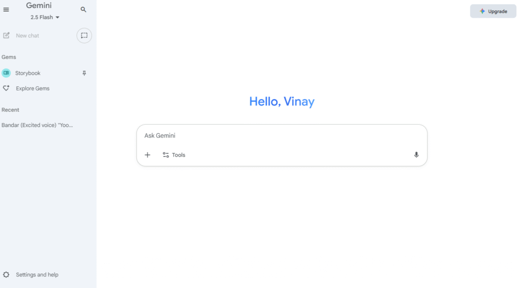This screenshot has width=518, height=288.
Task: Click the Explore Gems heart sparkle icon
Action: (6, 88)
